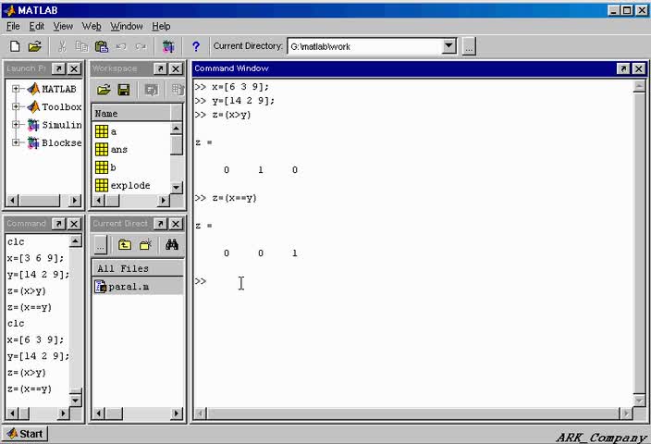Open Simulink from the main toolbar
This screenshot has height=444, width=651.
pyautogui.click(x=168, y=46)
